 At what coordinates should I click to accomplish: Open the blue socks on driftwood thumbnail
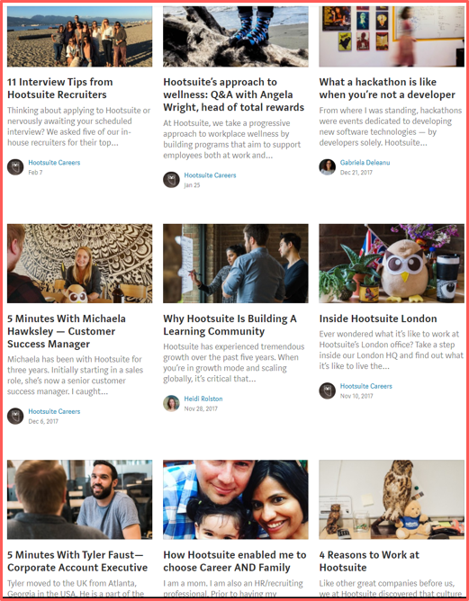[x=236, y=36]
